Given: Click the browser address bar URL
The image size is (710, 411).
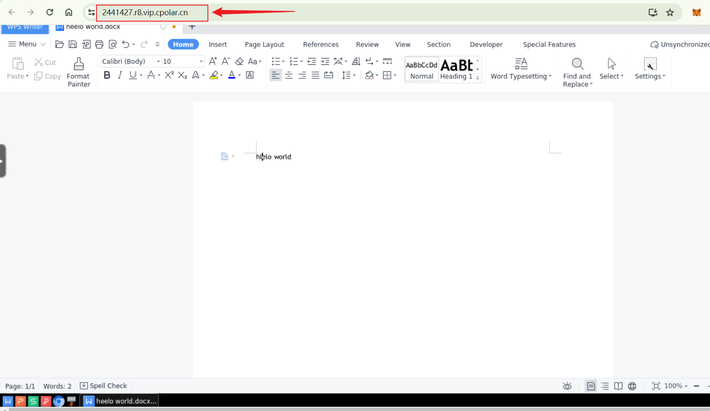Looking at the screenshot, I should tap(145, 12).
